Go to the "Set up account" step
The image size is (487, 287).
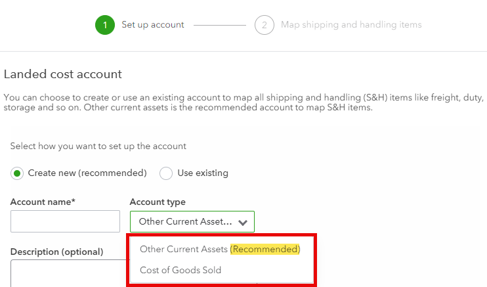153,25
